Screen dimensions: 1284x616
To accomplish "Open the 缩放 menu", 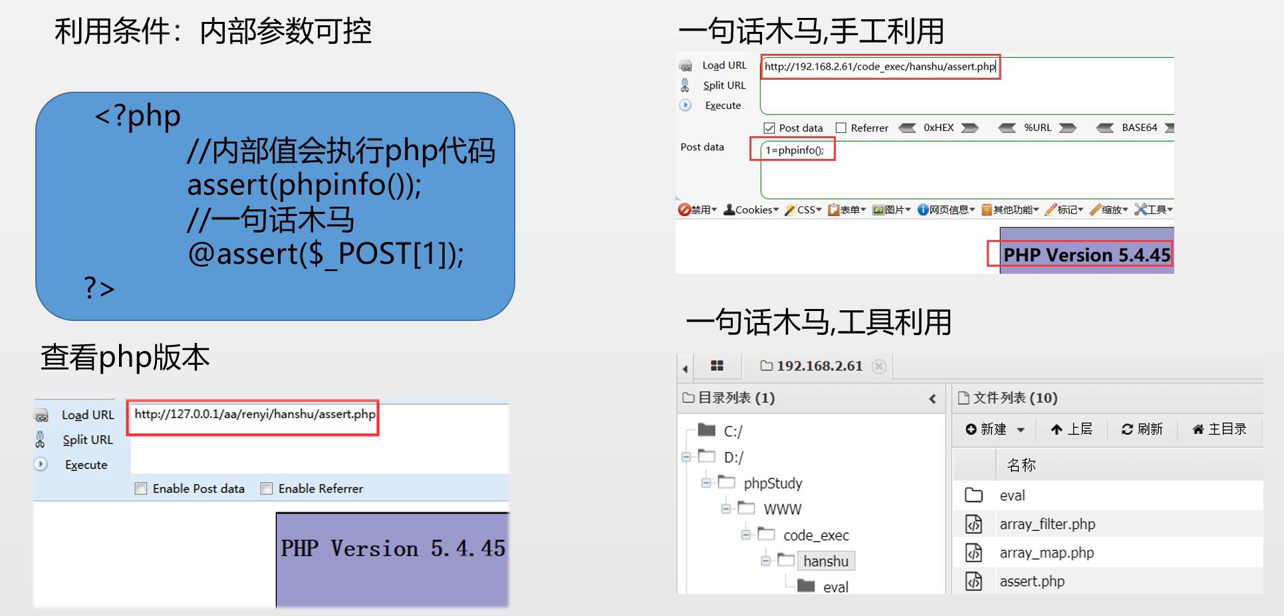I will [x=1108, y=210].
